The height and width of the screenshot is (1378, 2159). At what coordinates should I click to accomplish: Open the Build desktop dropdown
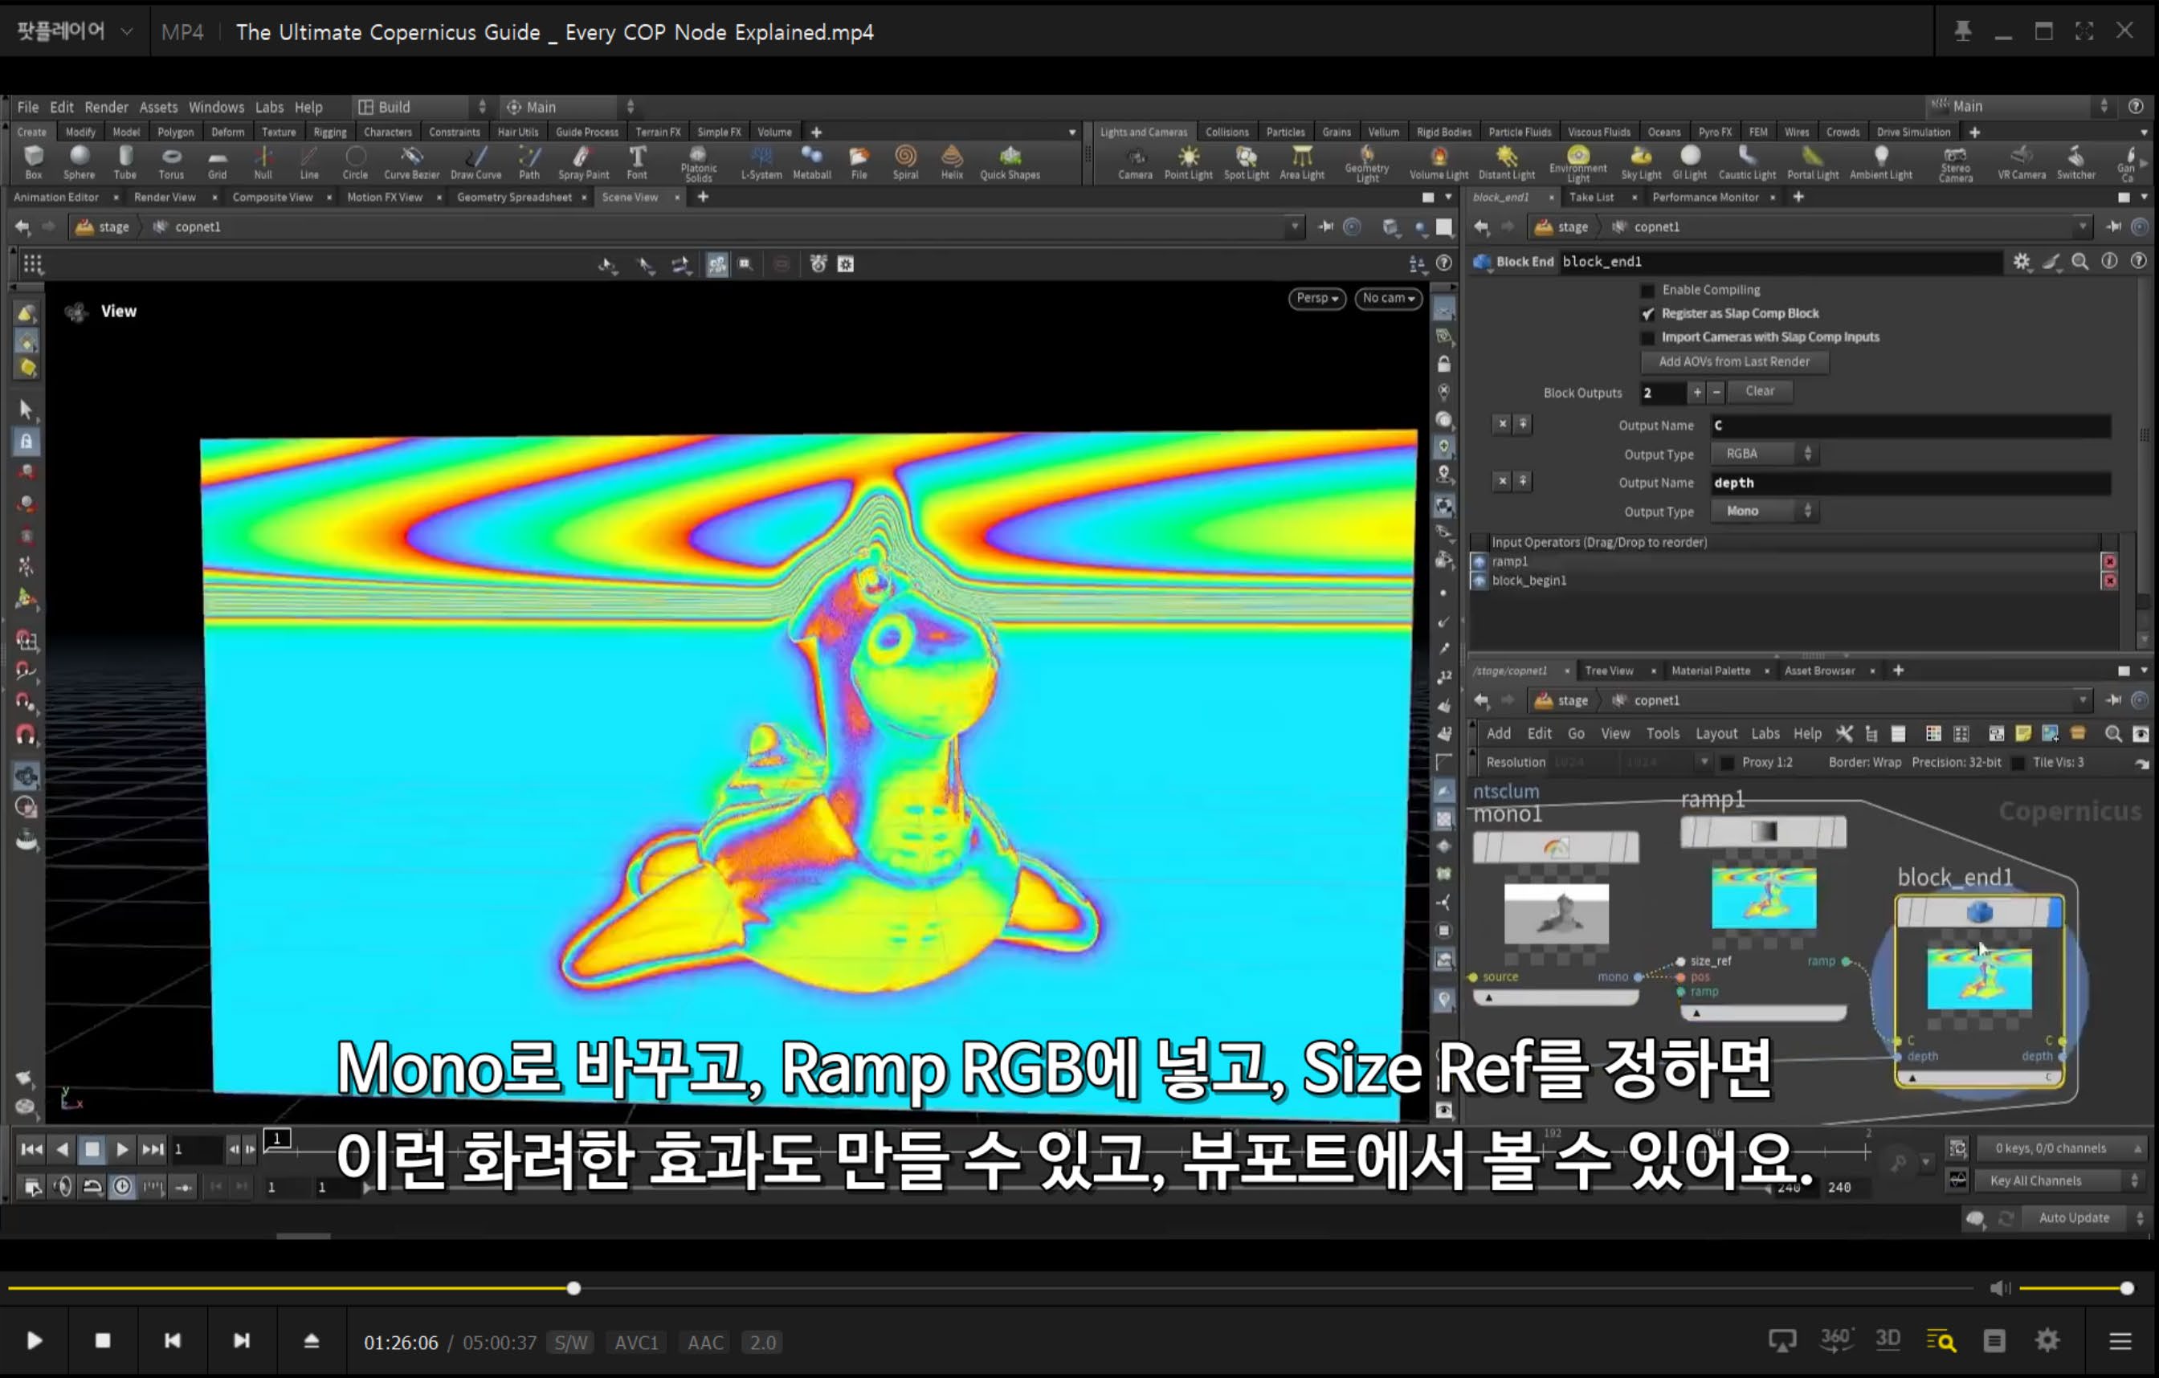(x=422, y=107)
